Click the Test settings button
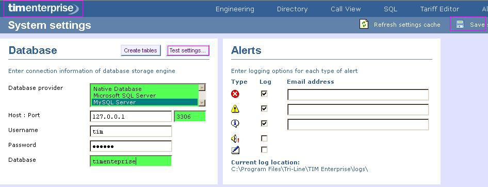Viewport: 488px width, 187px height. [188, 50]
